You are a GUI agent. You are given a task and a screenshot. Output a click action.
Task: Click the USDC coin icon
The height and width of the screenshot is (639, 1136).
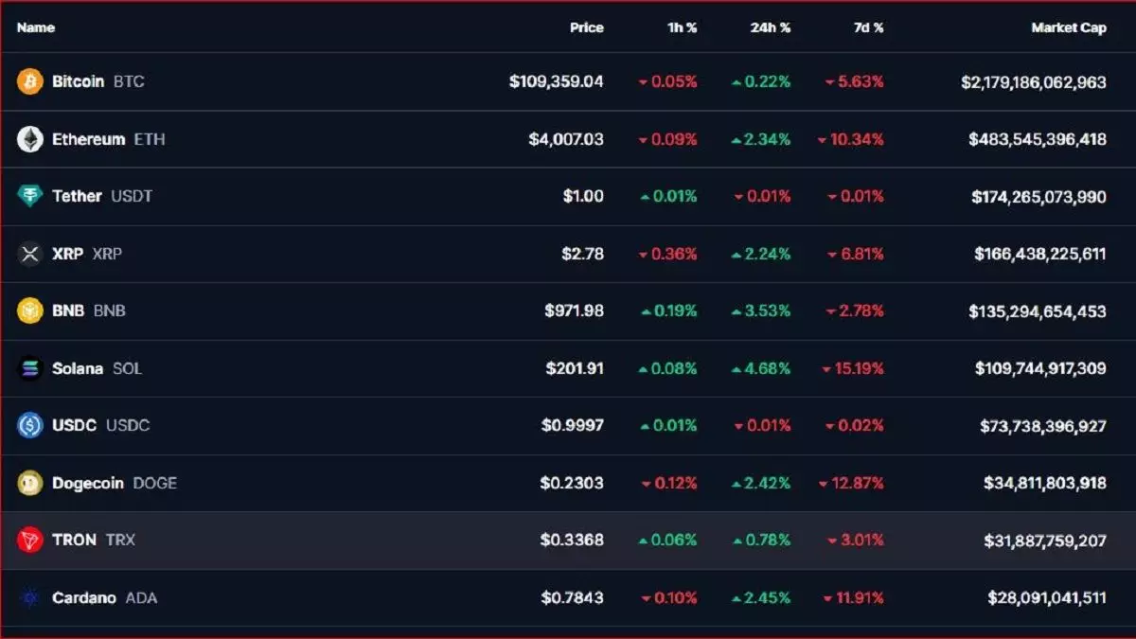coord(30,425)
